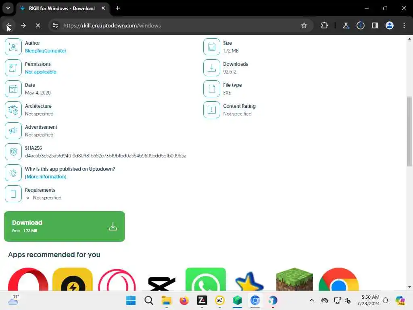Open Firefox from the taskbar
The height and width of the screenshot is (310, 413).
(184, 300)
